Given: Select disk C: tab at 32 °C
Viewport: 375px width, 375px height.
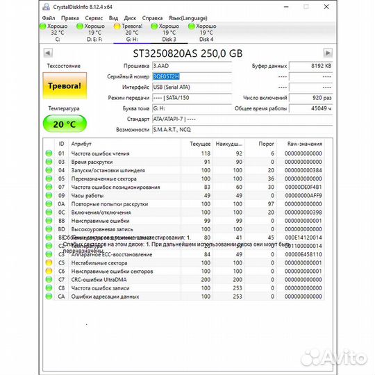Looking at the screenshot, I should (58, 33).
